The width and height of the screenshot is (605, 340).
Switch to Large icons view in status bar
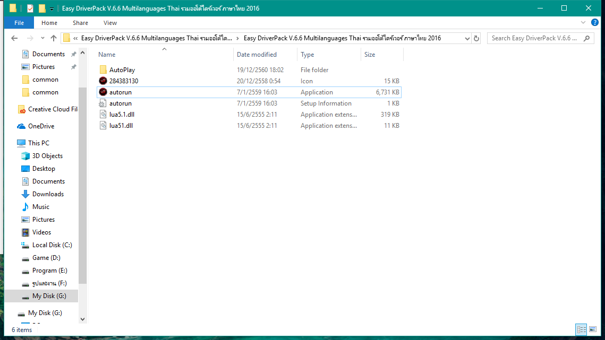(x=593, y=329)
